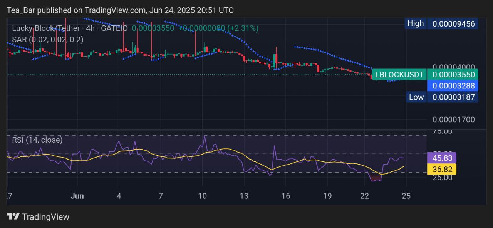Click date axis label 16
This screenshot has width=493, height=228.
285,196
